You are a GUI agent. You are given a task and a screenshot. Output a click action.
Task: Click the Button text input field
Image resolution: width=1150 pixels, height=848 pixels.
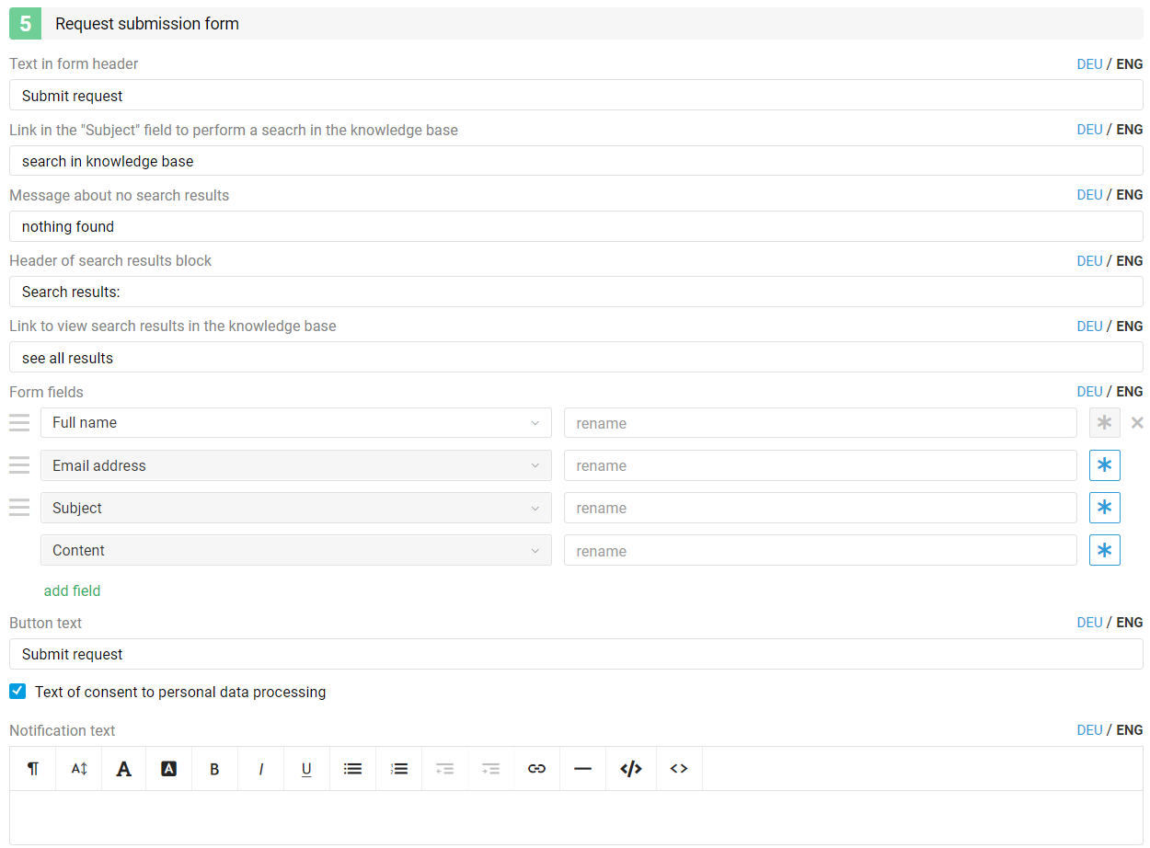(576, 654)
